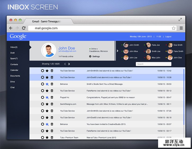The image size is (192, 149).
Task: Click the johndoe@gmail.com email link
Action: point(67,51)
